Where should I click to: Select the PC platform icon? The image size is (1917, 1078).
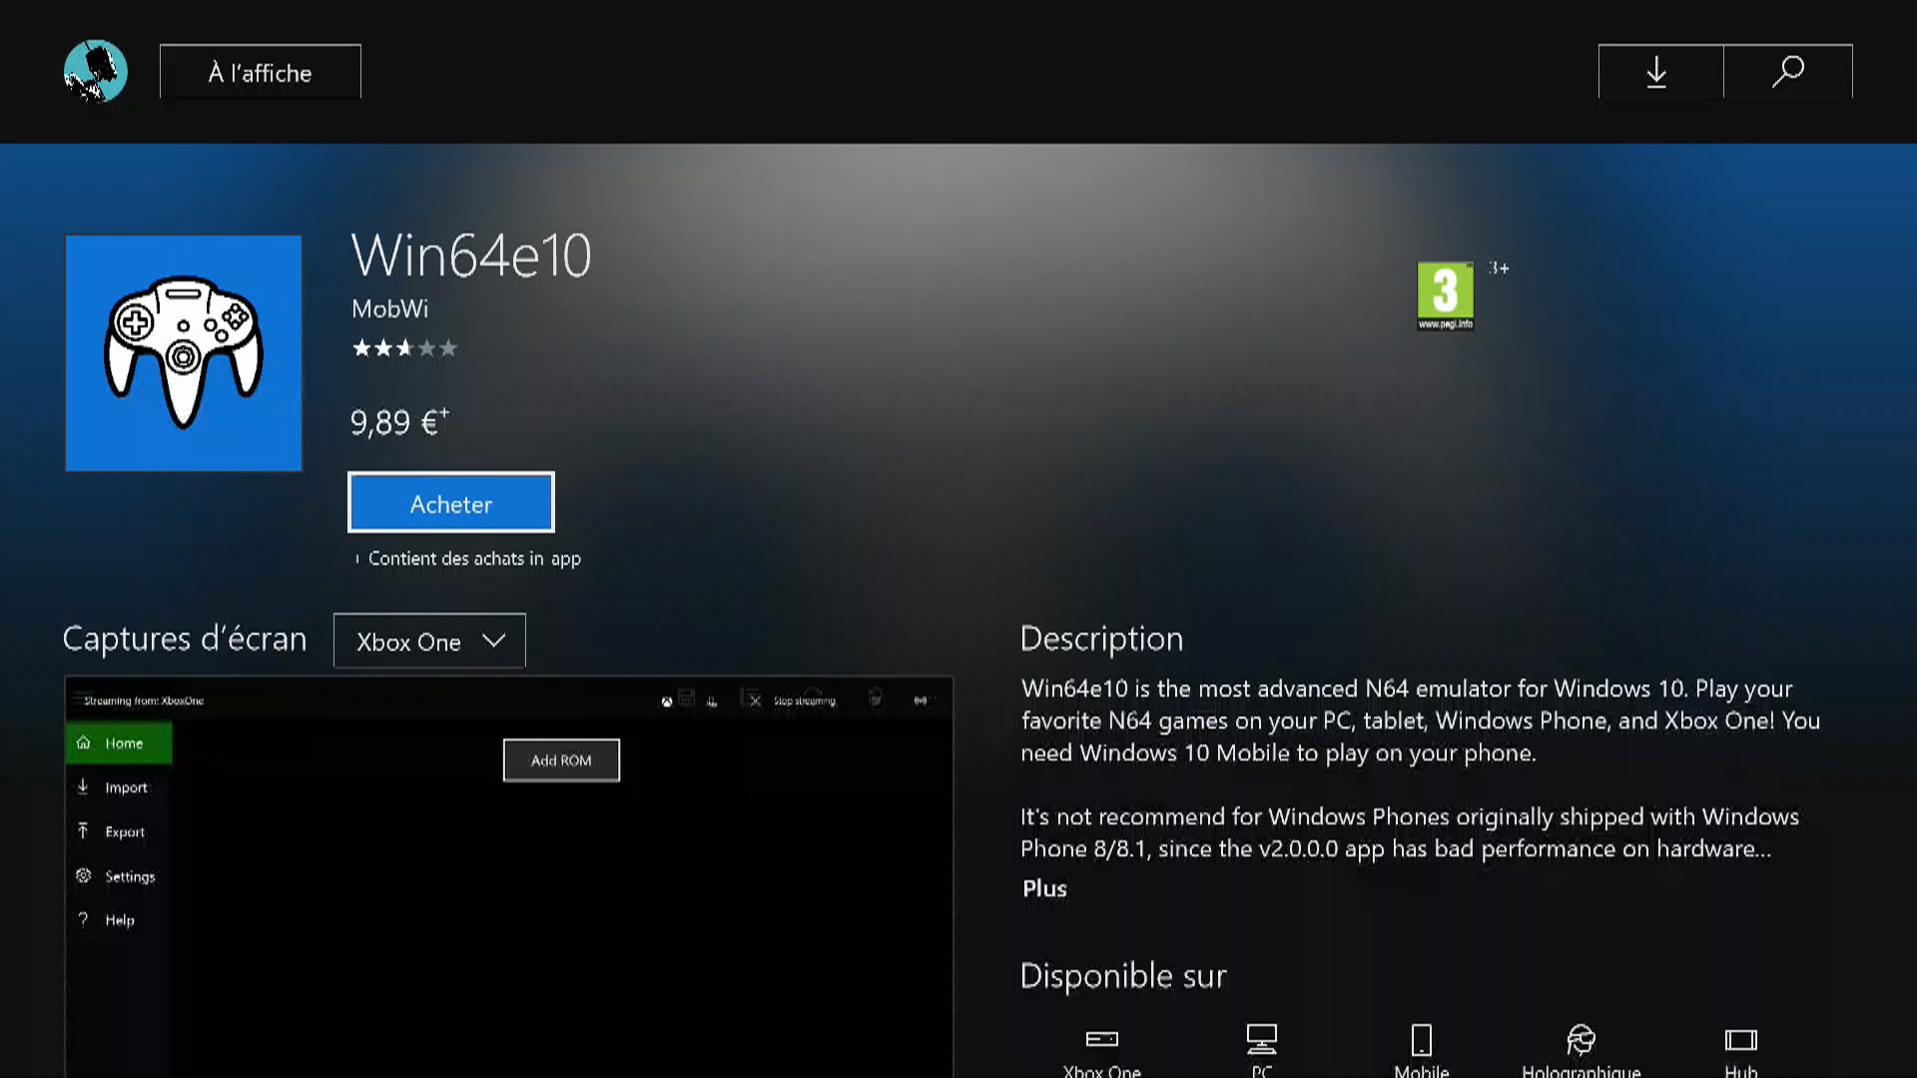[1261, 1040]
